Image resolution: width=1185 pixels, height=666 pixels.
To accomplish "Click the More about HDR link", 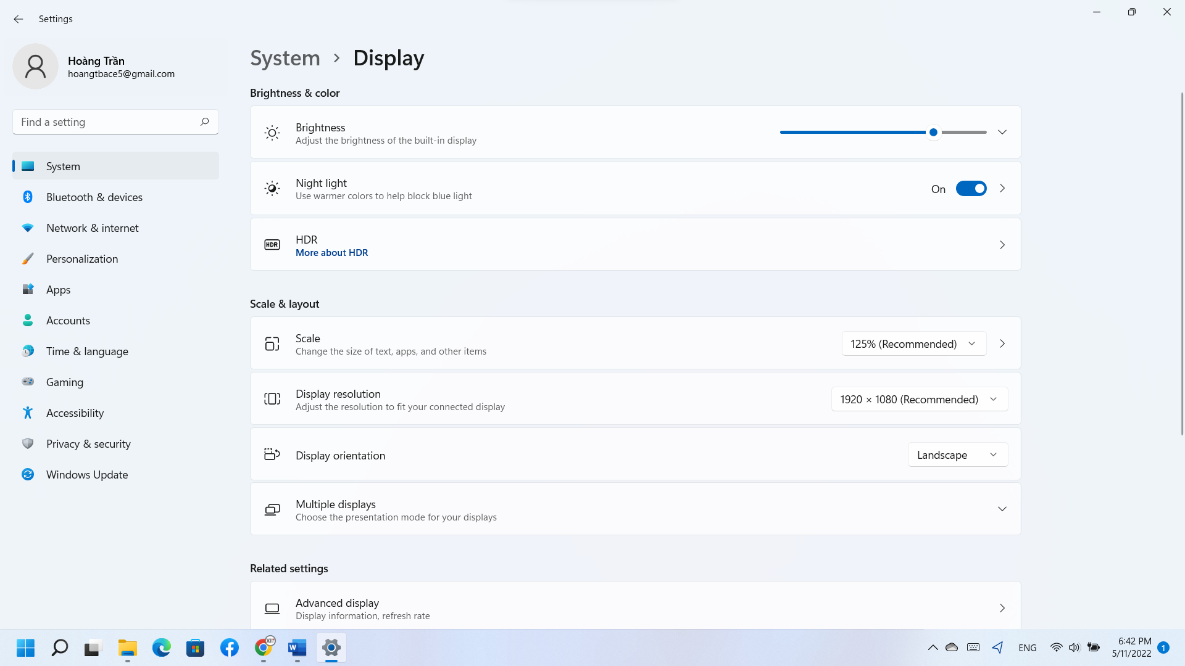I will (331, 253).
